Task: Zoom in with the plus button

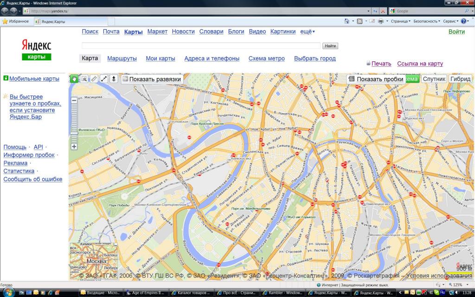Action: pos(74,147)
